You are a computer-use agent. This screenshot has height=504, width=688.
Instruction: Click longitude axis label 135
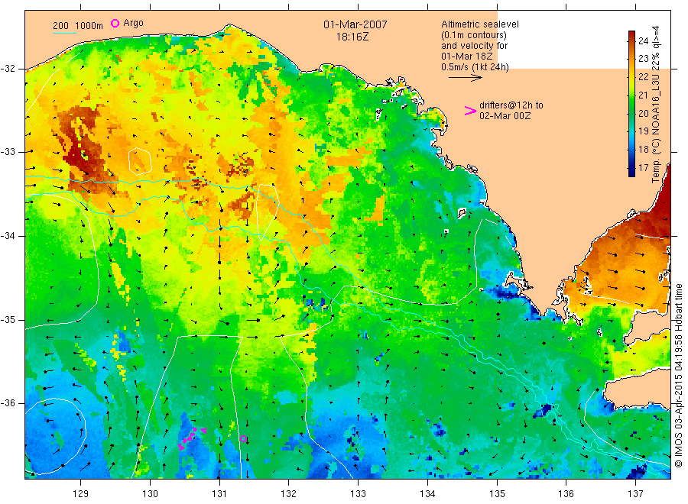click(x=497, y=494)
